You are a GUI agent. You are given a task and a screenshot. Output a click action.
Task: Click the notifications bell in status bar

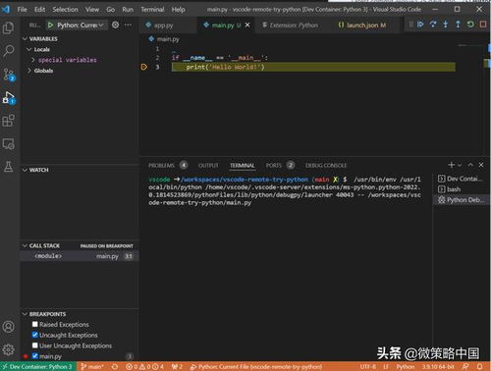480,366
